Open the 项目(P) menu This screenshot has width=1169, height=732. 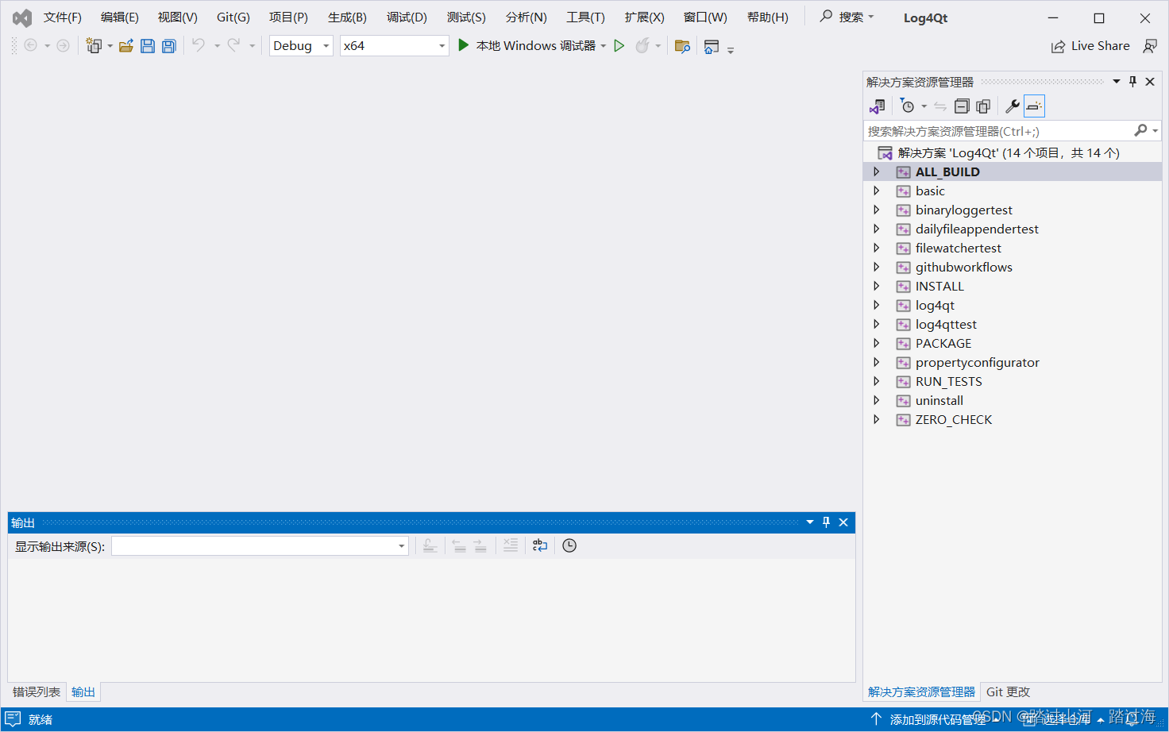point(288,17)
